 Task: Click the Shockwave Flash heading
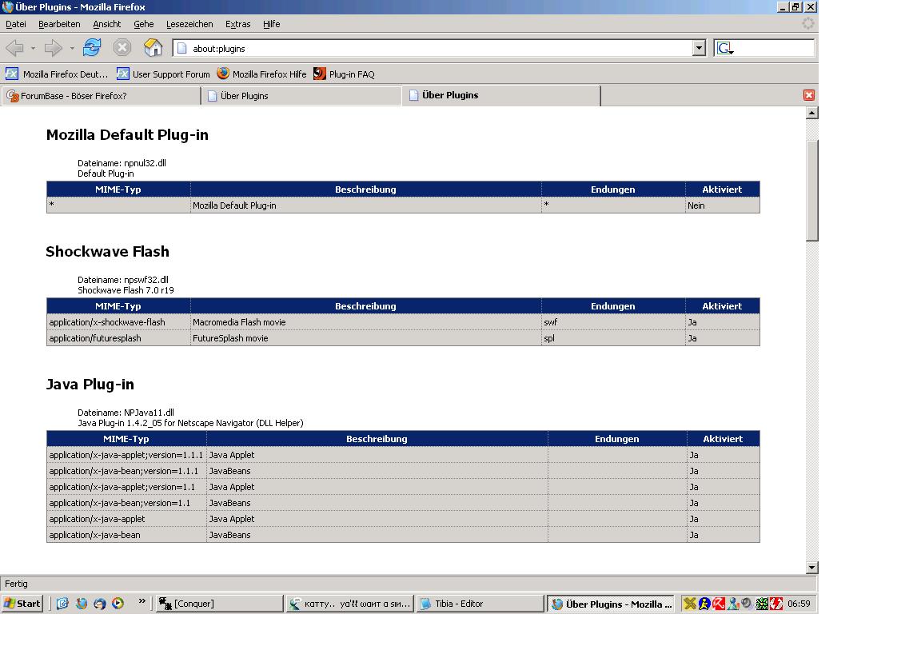pos(107,251)
